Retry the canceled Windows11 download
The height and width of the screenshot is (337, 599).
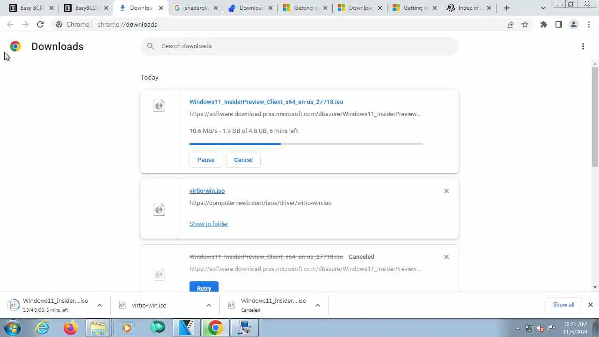click(204, 286)
